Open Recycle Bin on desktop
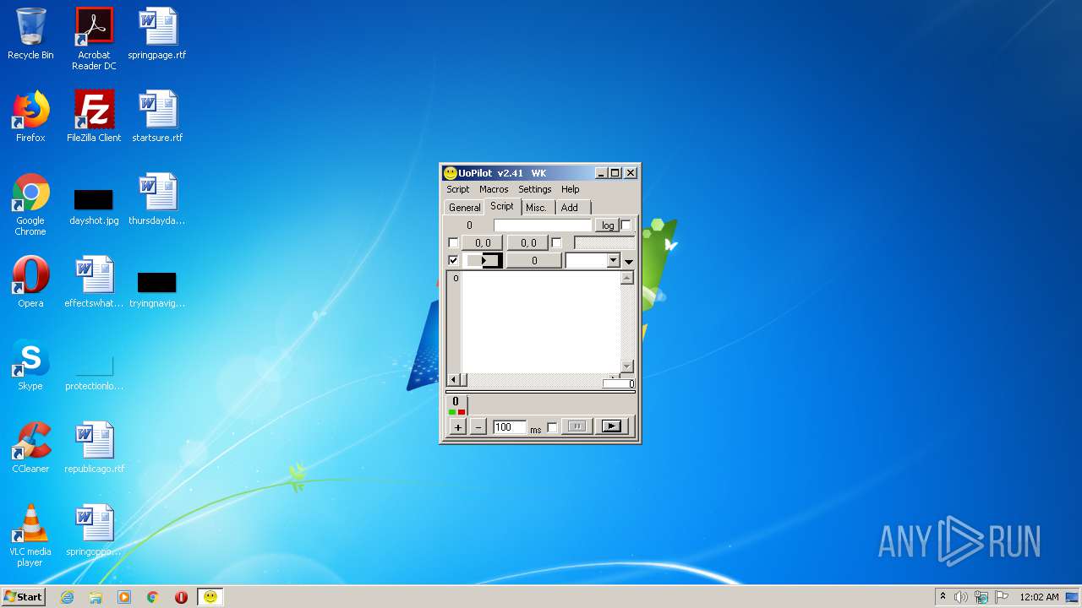This screenshot has width=1082, height=608. coord(30,34)
